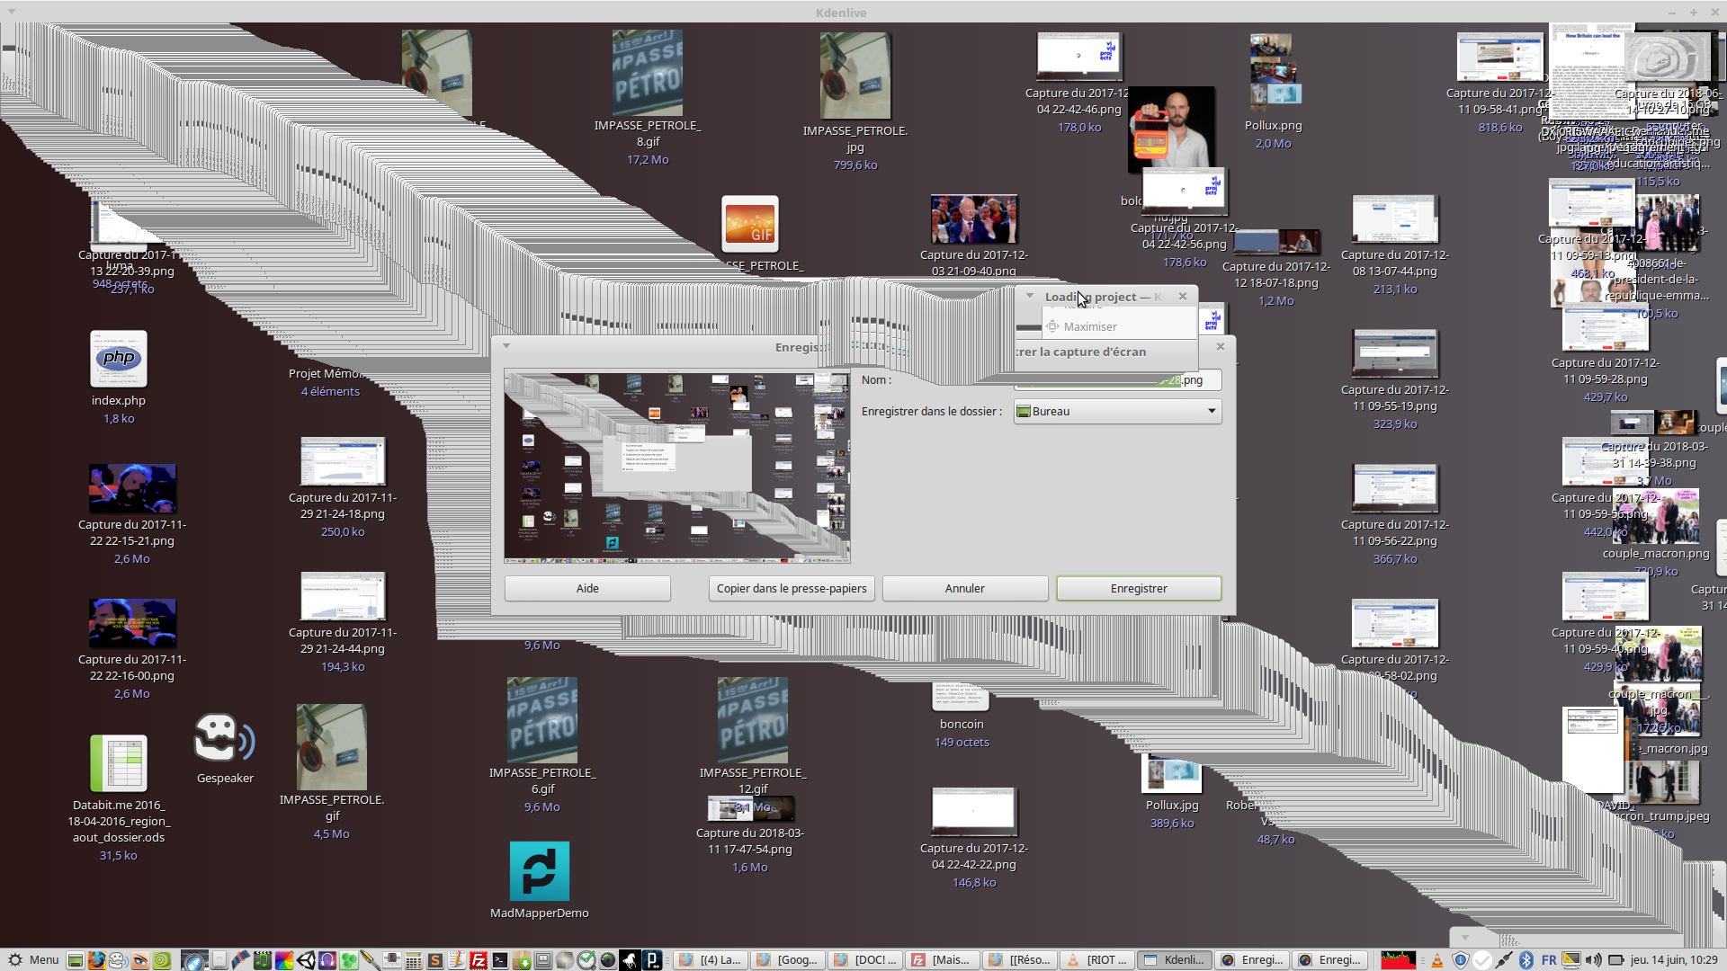Screen dimensions: 1727x971
Task: Open the terminal launcher in the panel
Action: click(500, 960)
